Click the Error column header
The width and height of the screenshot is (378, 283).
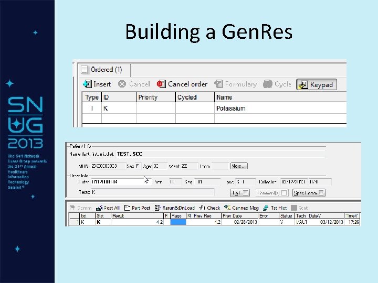tap(269, 215)
